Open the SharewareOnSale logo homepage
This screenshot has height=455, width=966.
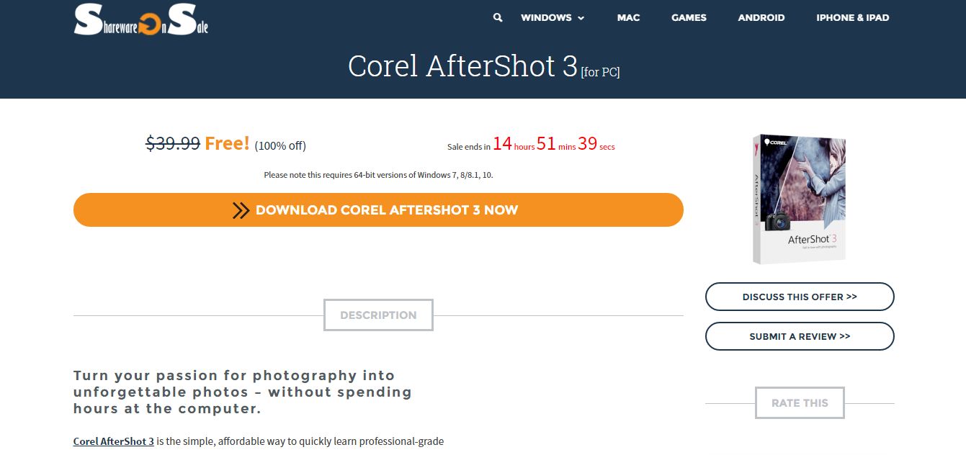[x=141, y=20]
